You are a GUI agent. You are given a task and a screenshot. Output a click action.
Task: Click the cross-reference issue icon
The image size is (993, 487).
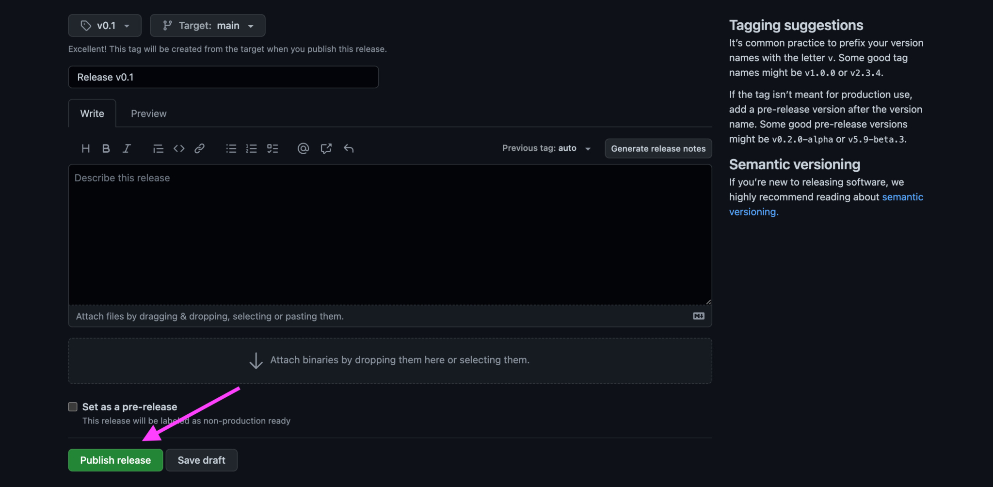326,148
